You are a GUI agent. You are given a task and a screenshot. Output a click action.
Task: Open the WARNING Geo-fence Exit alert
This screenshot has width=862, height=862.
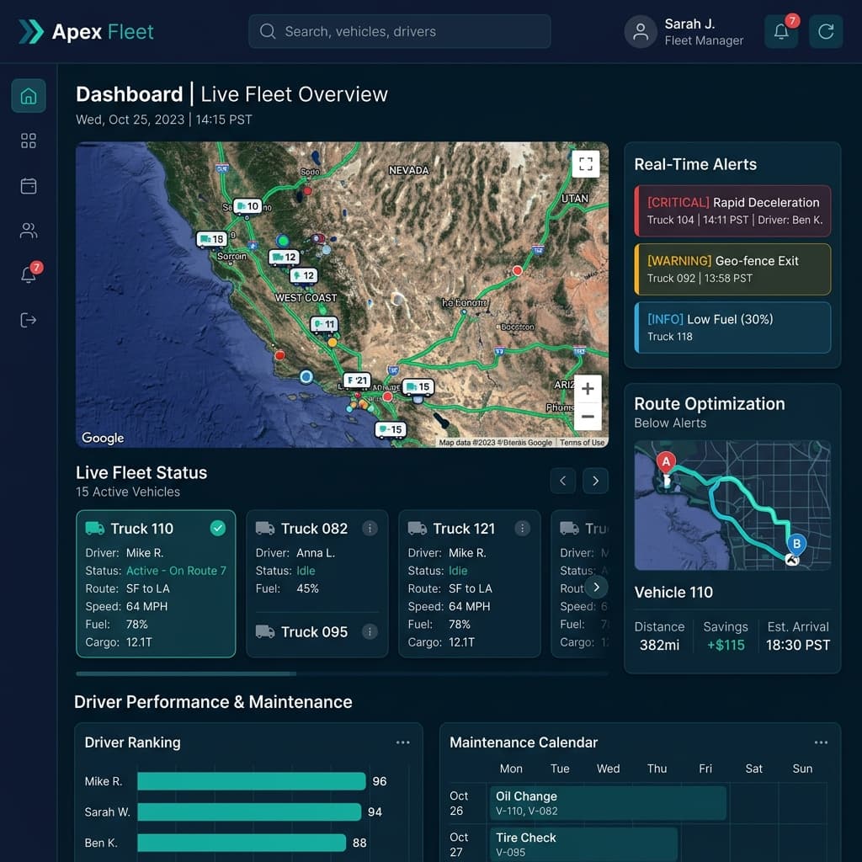[x=732, y=269]
